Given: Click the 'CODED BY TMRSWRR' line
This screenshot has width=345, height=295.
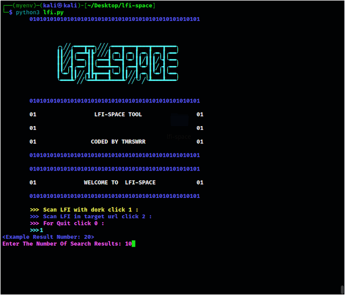Looking at the screenshot, I should point(118,142).
